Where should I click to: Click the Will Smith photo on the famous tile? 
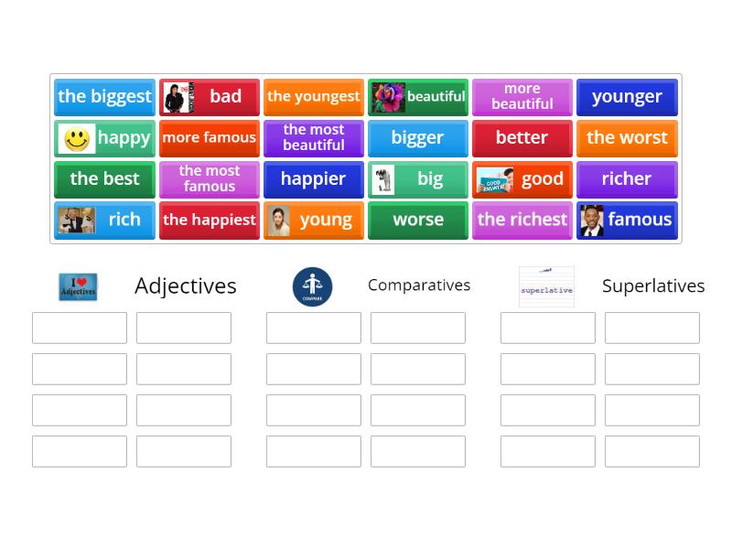pyautogui.click(x=595, y=220)
